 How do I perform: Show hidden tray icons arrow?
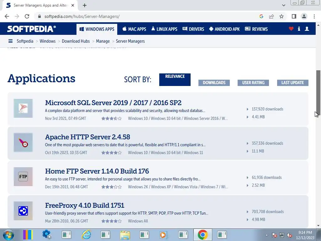(x=266, y=235)
